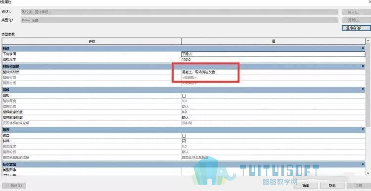371x191 pixels.
Task: Collapse the 踏板 parameter group chevron
Action: point(363,90)
